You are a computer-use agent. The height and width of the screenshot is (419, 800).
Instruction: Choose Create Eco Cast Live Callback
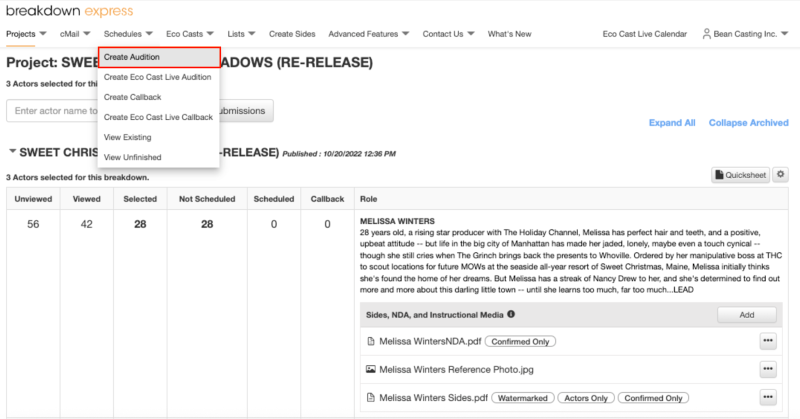point(159,117)
